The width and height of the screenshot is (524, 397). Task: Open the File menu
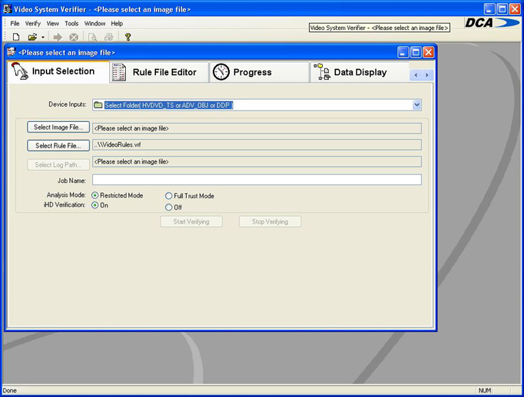(14, 23)
